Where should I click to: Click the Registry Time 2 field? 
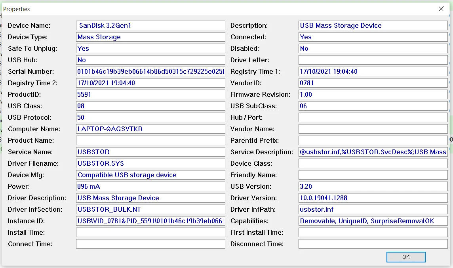point(150,83)
